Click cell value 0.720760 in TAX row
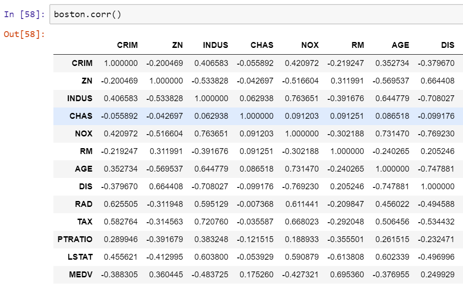The height and width of the screenshot is (285, 463). pos(211,222)
